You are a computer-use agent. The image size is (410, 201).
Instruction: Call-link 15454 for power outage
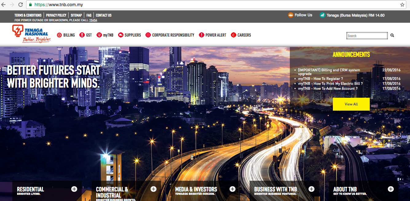(x=93, y=20)
